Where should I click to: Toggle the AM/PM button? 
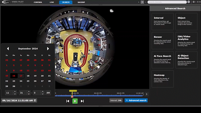tap(48, 93)
